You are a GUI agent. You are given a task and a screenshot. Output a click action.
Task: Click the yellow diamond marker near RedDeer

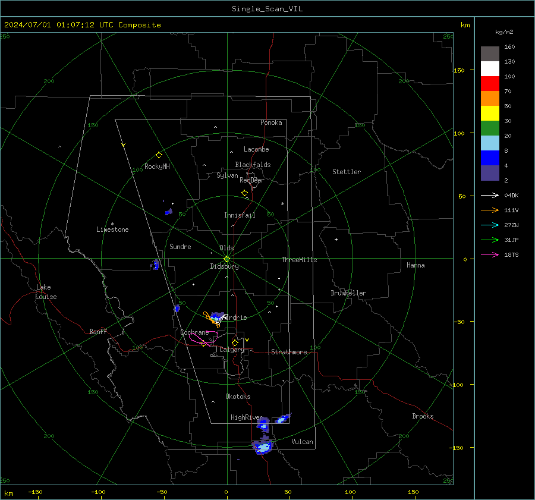[x=245, y=193]
